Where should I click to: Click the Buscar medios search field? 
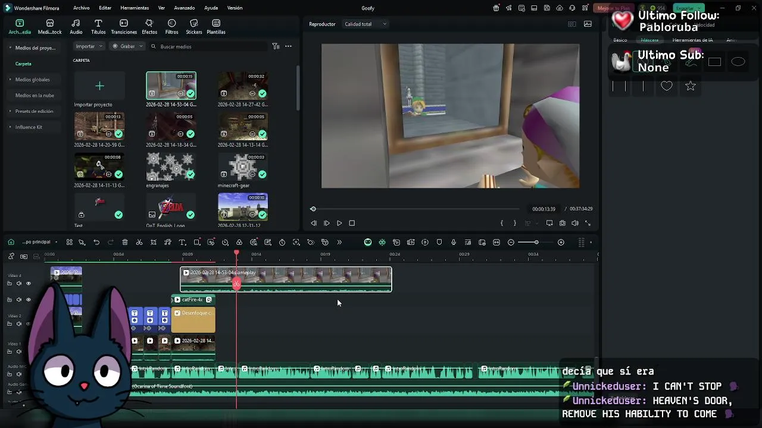(208, 46)
